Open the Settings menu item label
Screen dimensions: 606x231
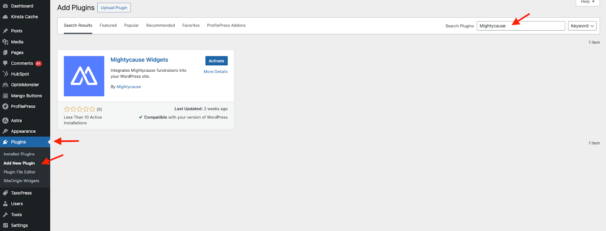point(20,225)
